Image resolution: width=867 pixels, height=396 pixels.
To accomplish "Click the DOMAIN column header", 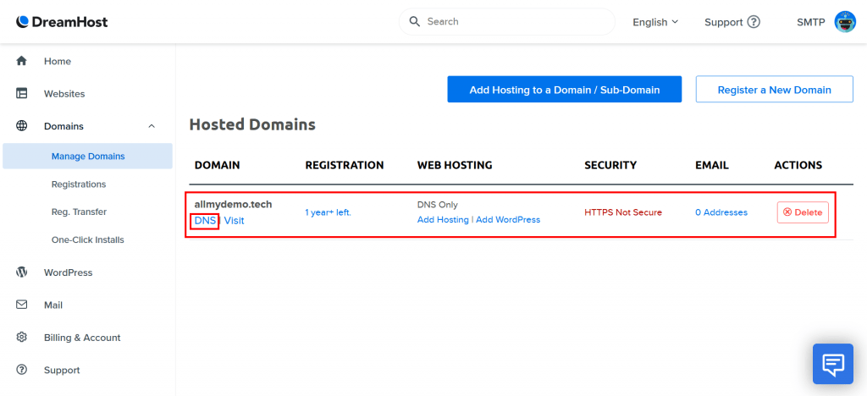I will pos(218,165).
